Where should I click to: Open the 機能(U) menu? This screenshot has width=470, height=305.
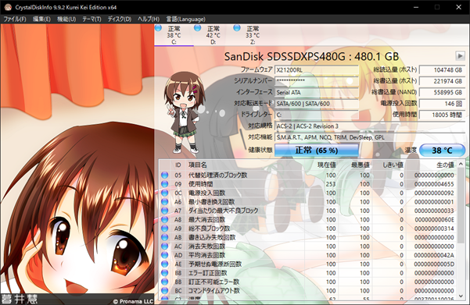66,20
